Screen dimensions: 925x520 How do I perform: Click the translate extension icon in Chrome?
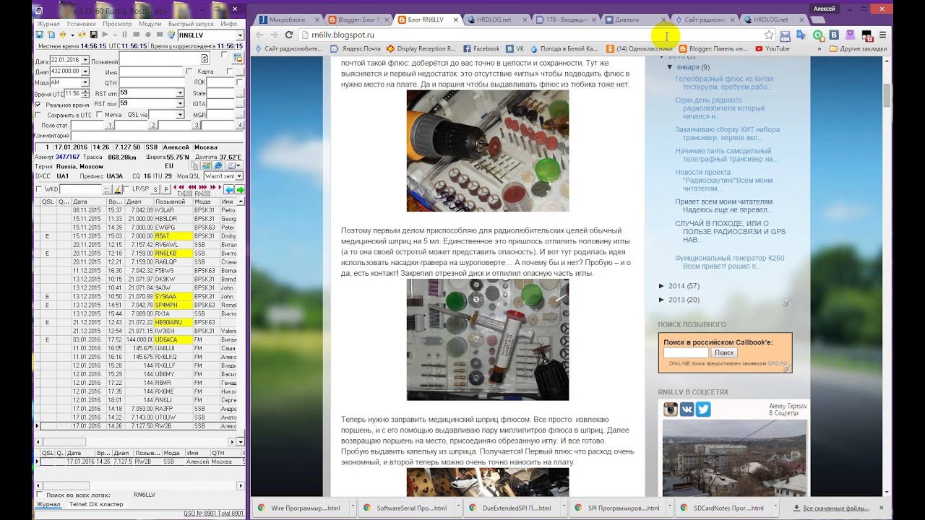[801, 35]
